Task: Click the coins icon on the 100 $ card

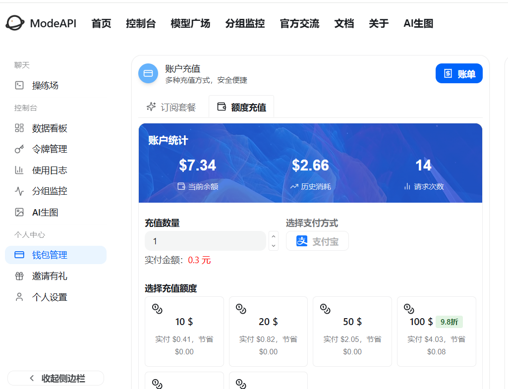Action: [x=409, y=309]
